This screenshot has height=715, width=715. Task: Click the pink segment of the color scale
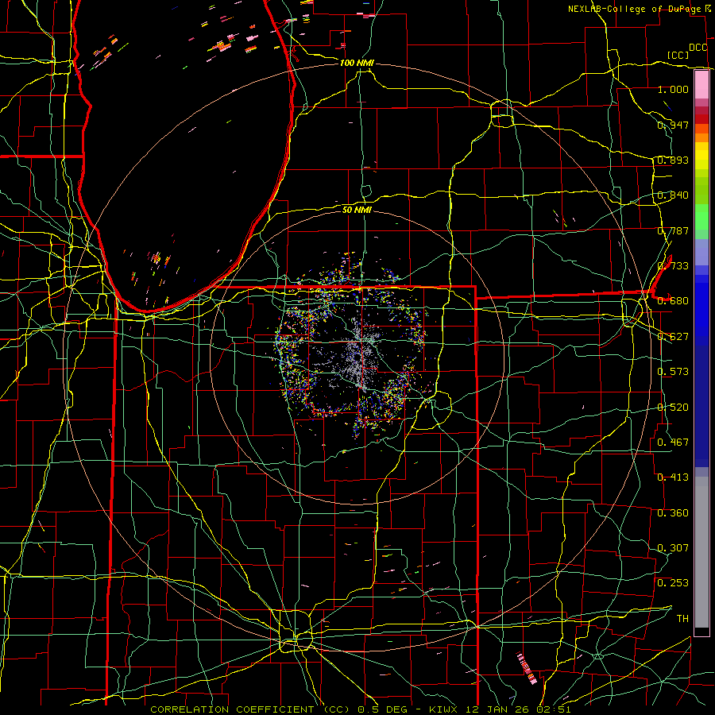(701, 85)
